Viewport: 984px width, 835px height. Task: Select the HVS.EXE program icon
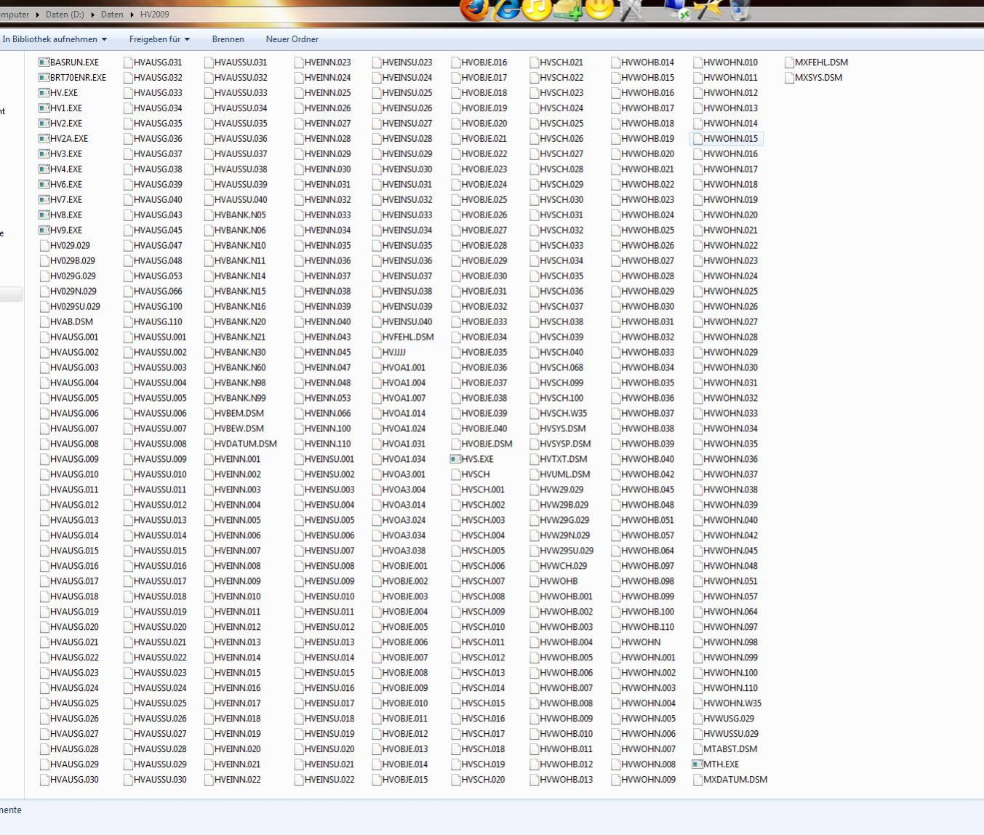(455, 460)
